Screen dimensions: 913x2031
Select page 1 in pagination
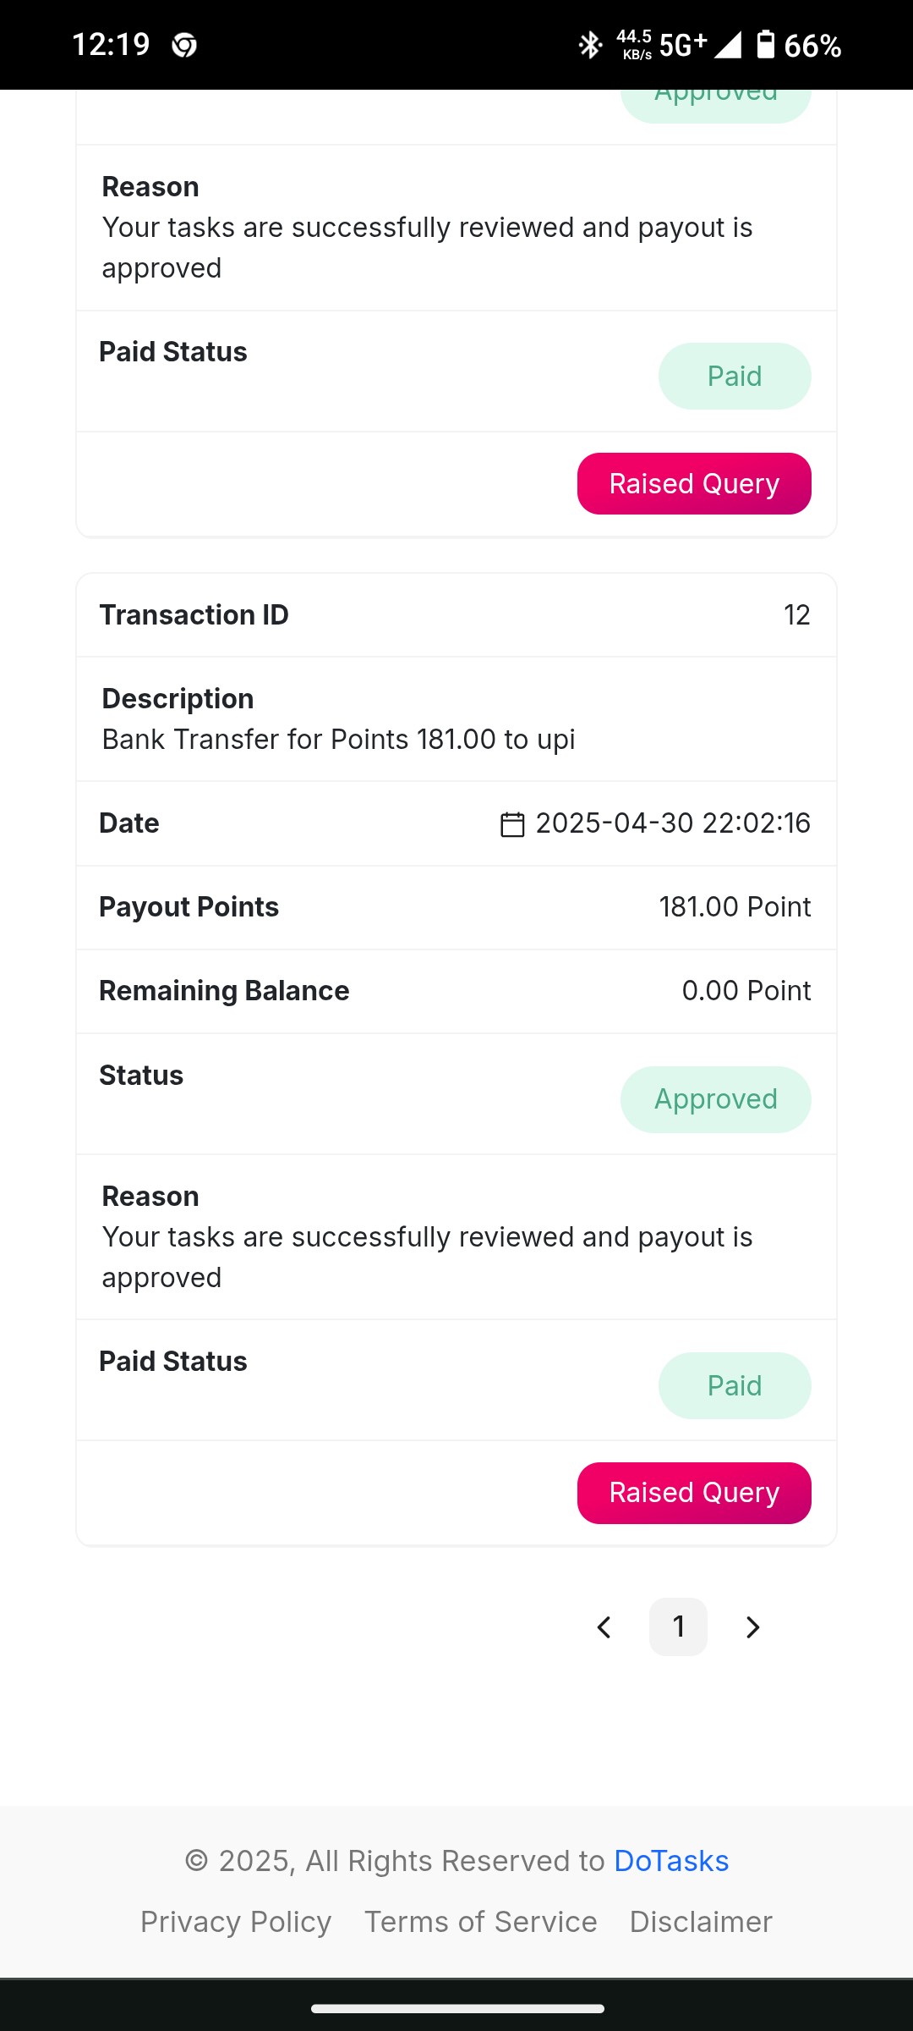click(678, 1626)
